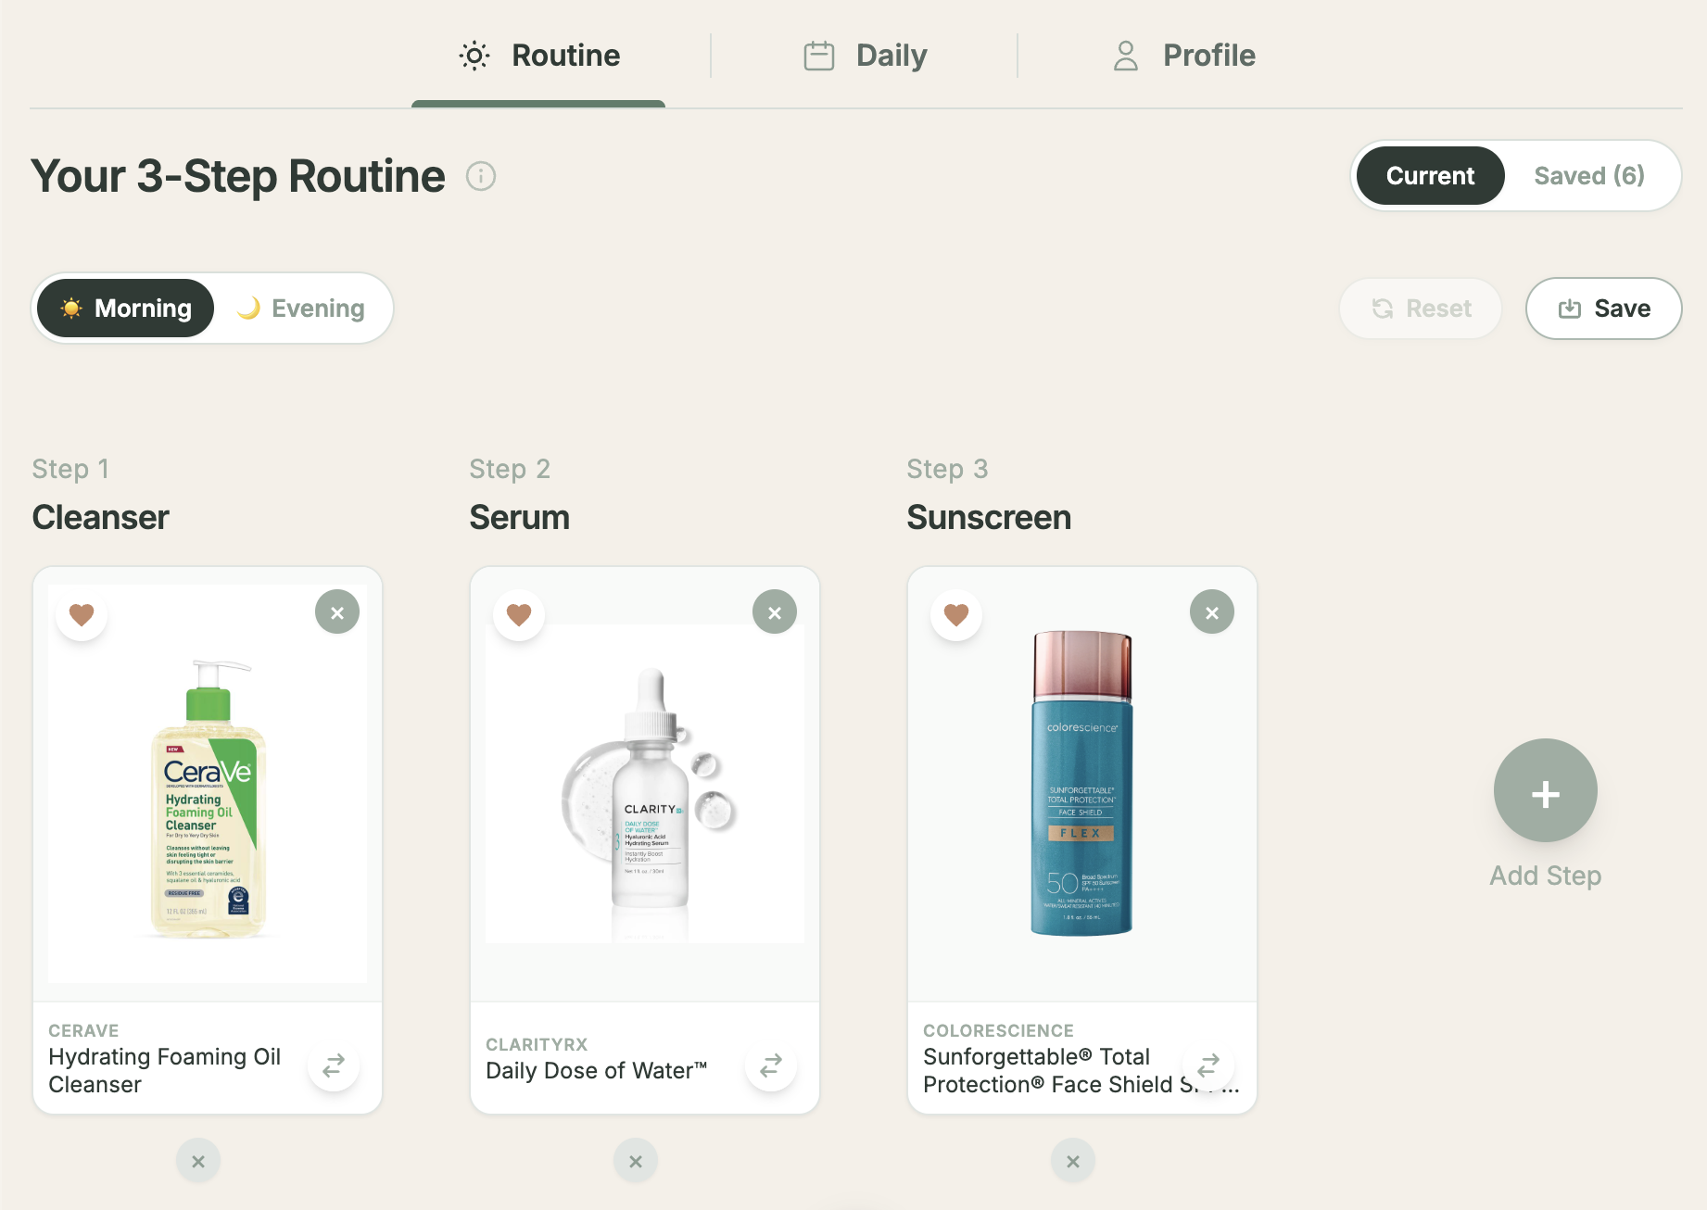Favorite the CeraVe Hydrating Foaming Oil Cleanser
The height and width of the screenshot is (1210, 1707).
82,614
